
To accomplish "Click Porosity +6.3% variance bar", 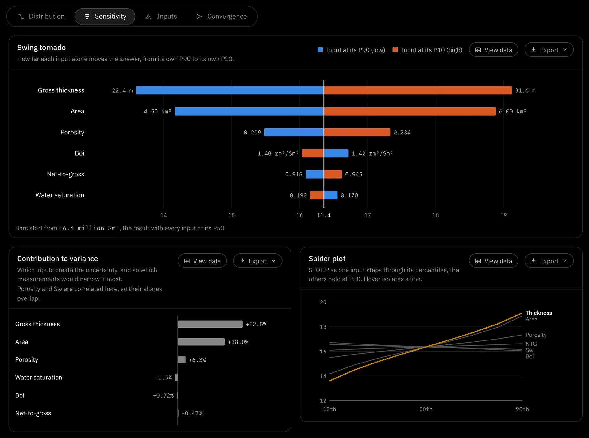I will [x=182, y=359].
